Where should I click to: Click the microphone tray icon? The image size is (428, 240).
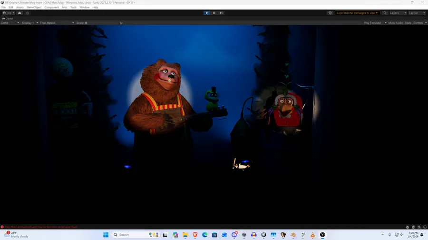(x=389, y=235)
